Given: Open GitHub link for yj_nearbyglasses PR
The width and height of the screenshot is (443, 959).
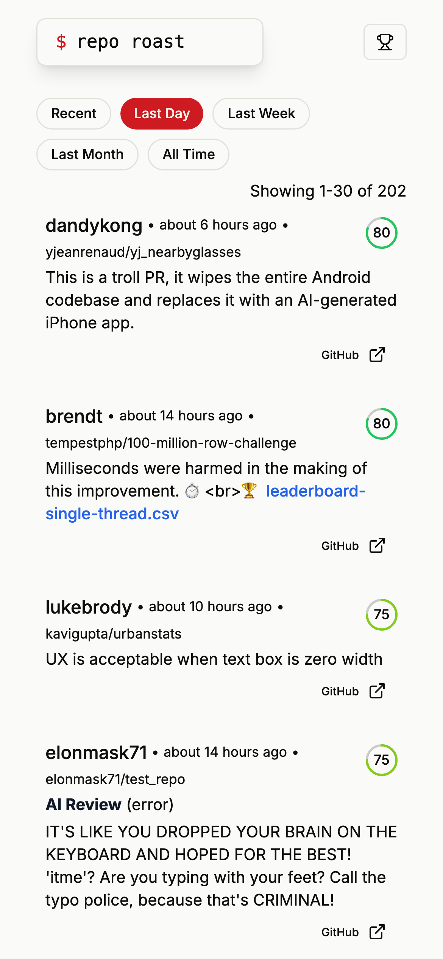Looking at the screenshot, I should 340,355.
